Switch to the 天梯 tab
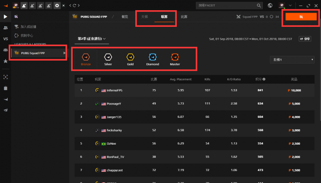The image size is (321, 183). 145,17
